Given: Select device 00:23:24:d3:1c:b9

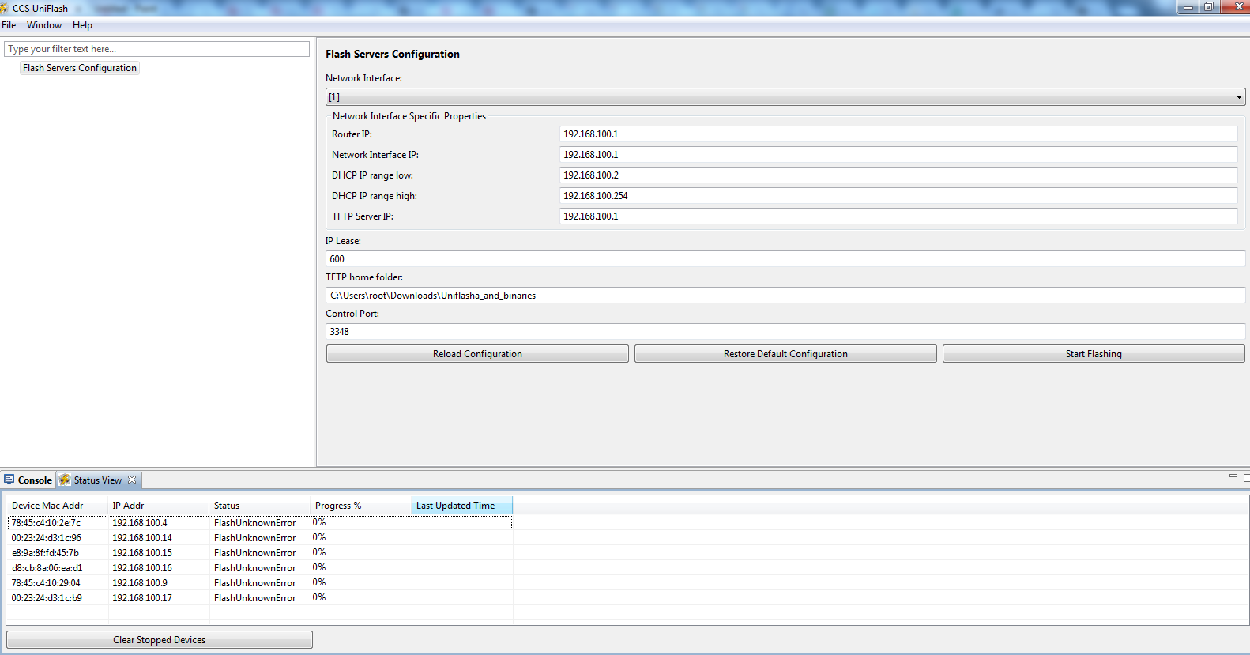Looking at the screenshot, I should click(47, 598).
